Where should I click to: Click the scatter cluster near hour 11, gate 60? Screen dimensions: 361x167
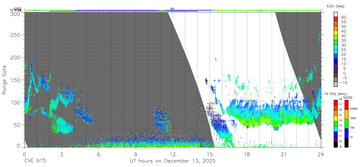click(x=162, y=119)
